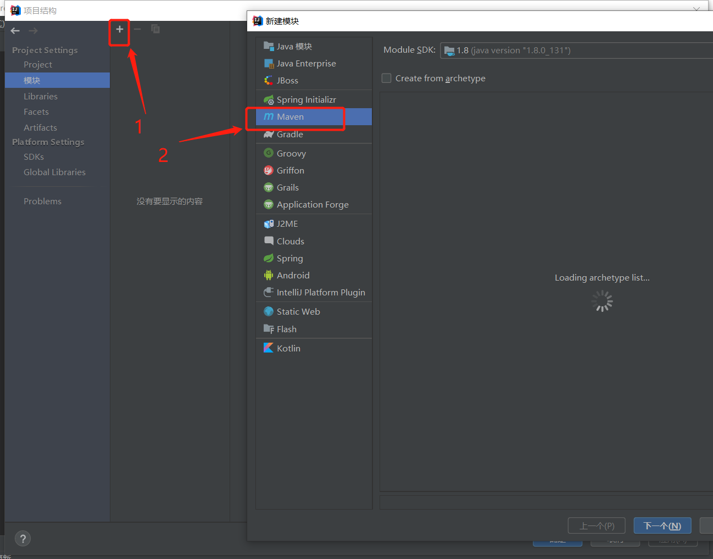Screen dimensions: 713x559
Task: Click the JBoss module icon
Action: (x=269, y=81)
